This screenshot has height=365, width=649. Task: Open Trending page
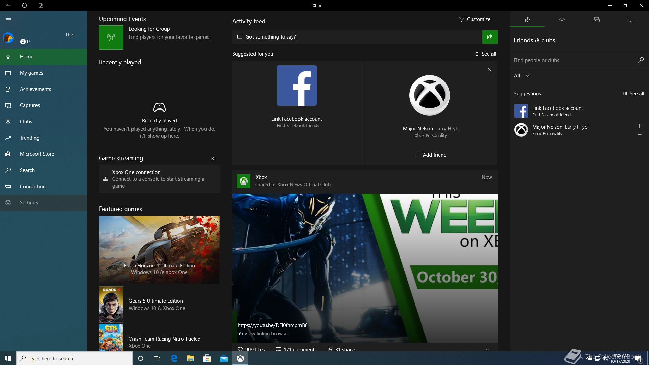43,138
